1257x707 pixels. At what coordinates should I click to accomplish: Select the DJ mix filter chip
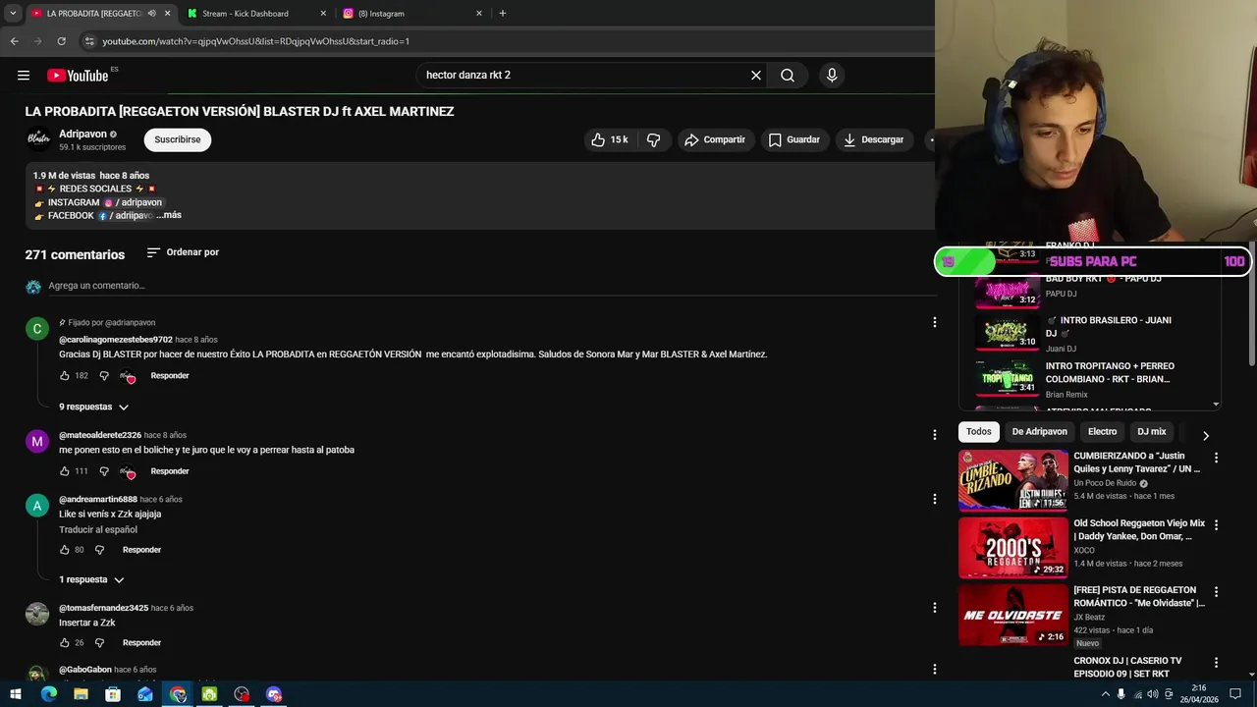tap(1151, 432)
